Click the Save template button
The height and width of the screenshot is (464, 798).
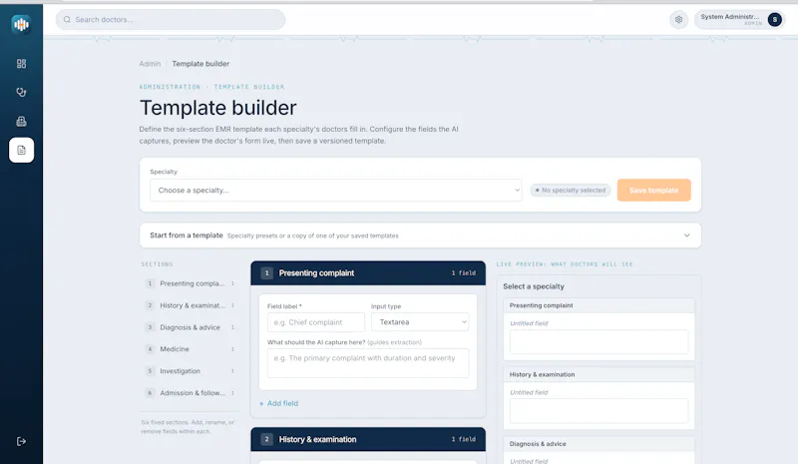(x=654, y=190)
